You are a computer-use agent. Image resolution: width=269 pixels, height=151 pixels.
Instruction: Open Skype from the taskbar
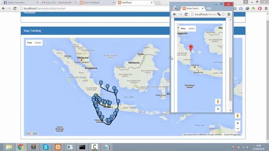46,147
